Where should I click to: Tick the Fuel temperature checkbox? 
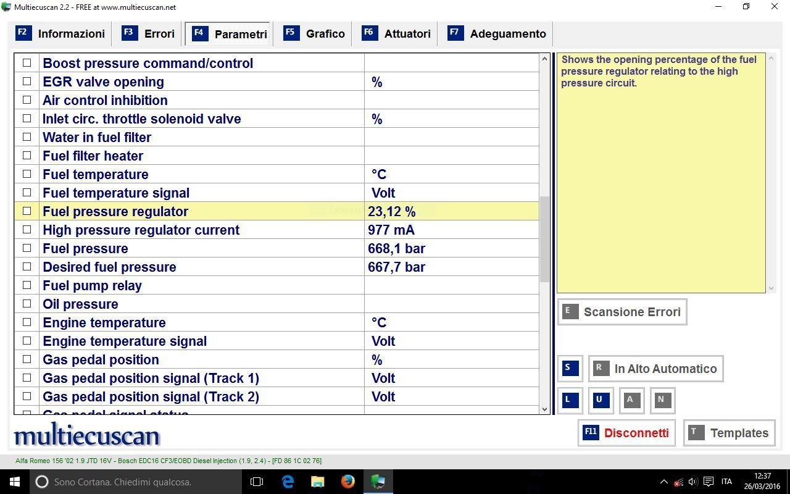tap(27, 174)
